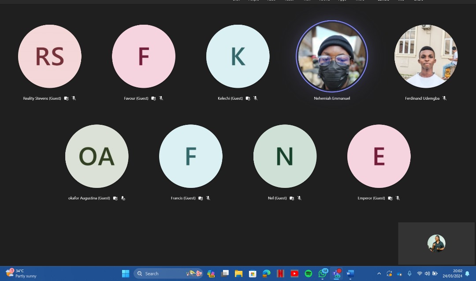This screenshot has height=281, width=476.
Task: Click the name label 'Kelechi (Guest)'
Action: (x=230, y=98)
